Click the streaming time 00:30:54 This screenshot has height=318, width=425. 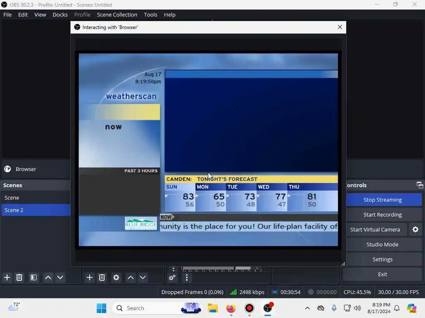pyautogui.click(x=290, y=292)
